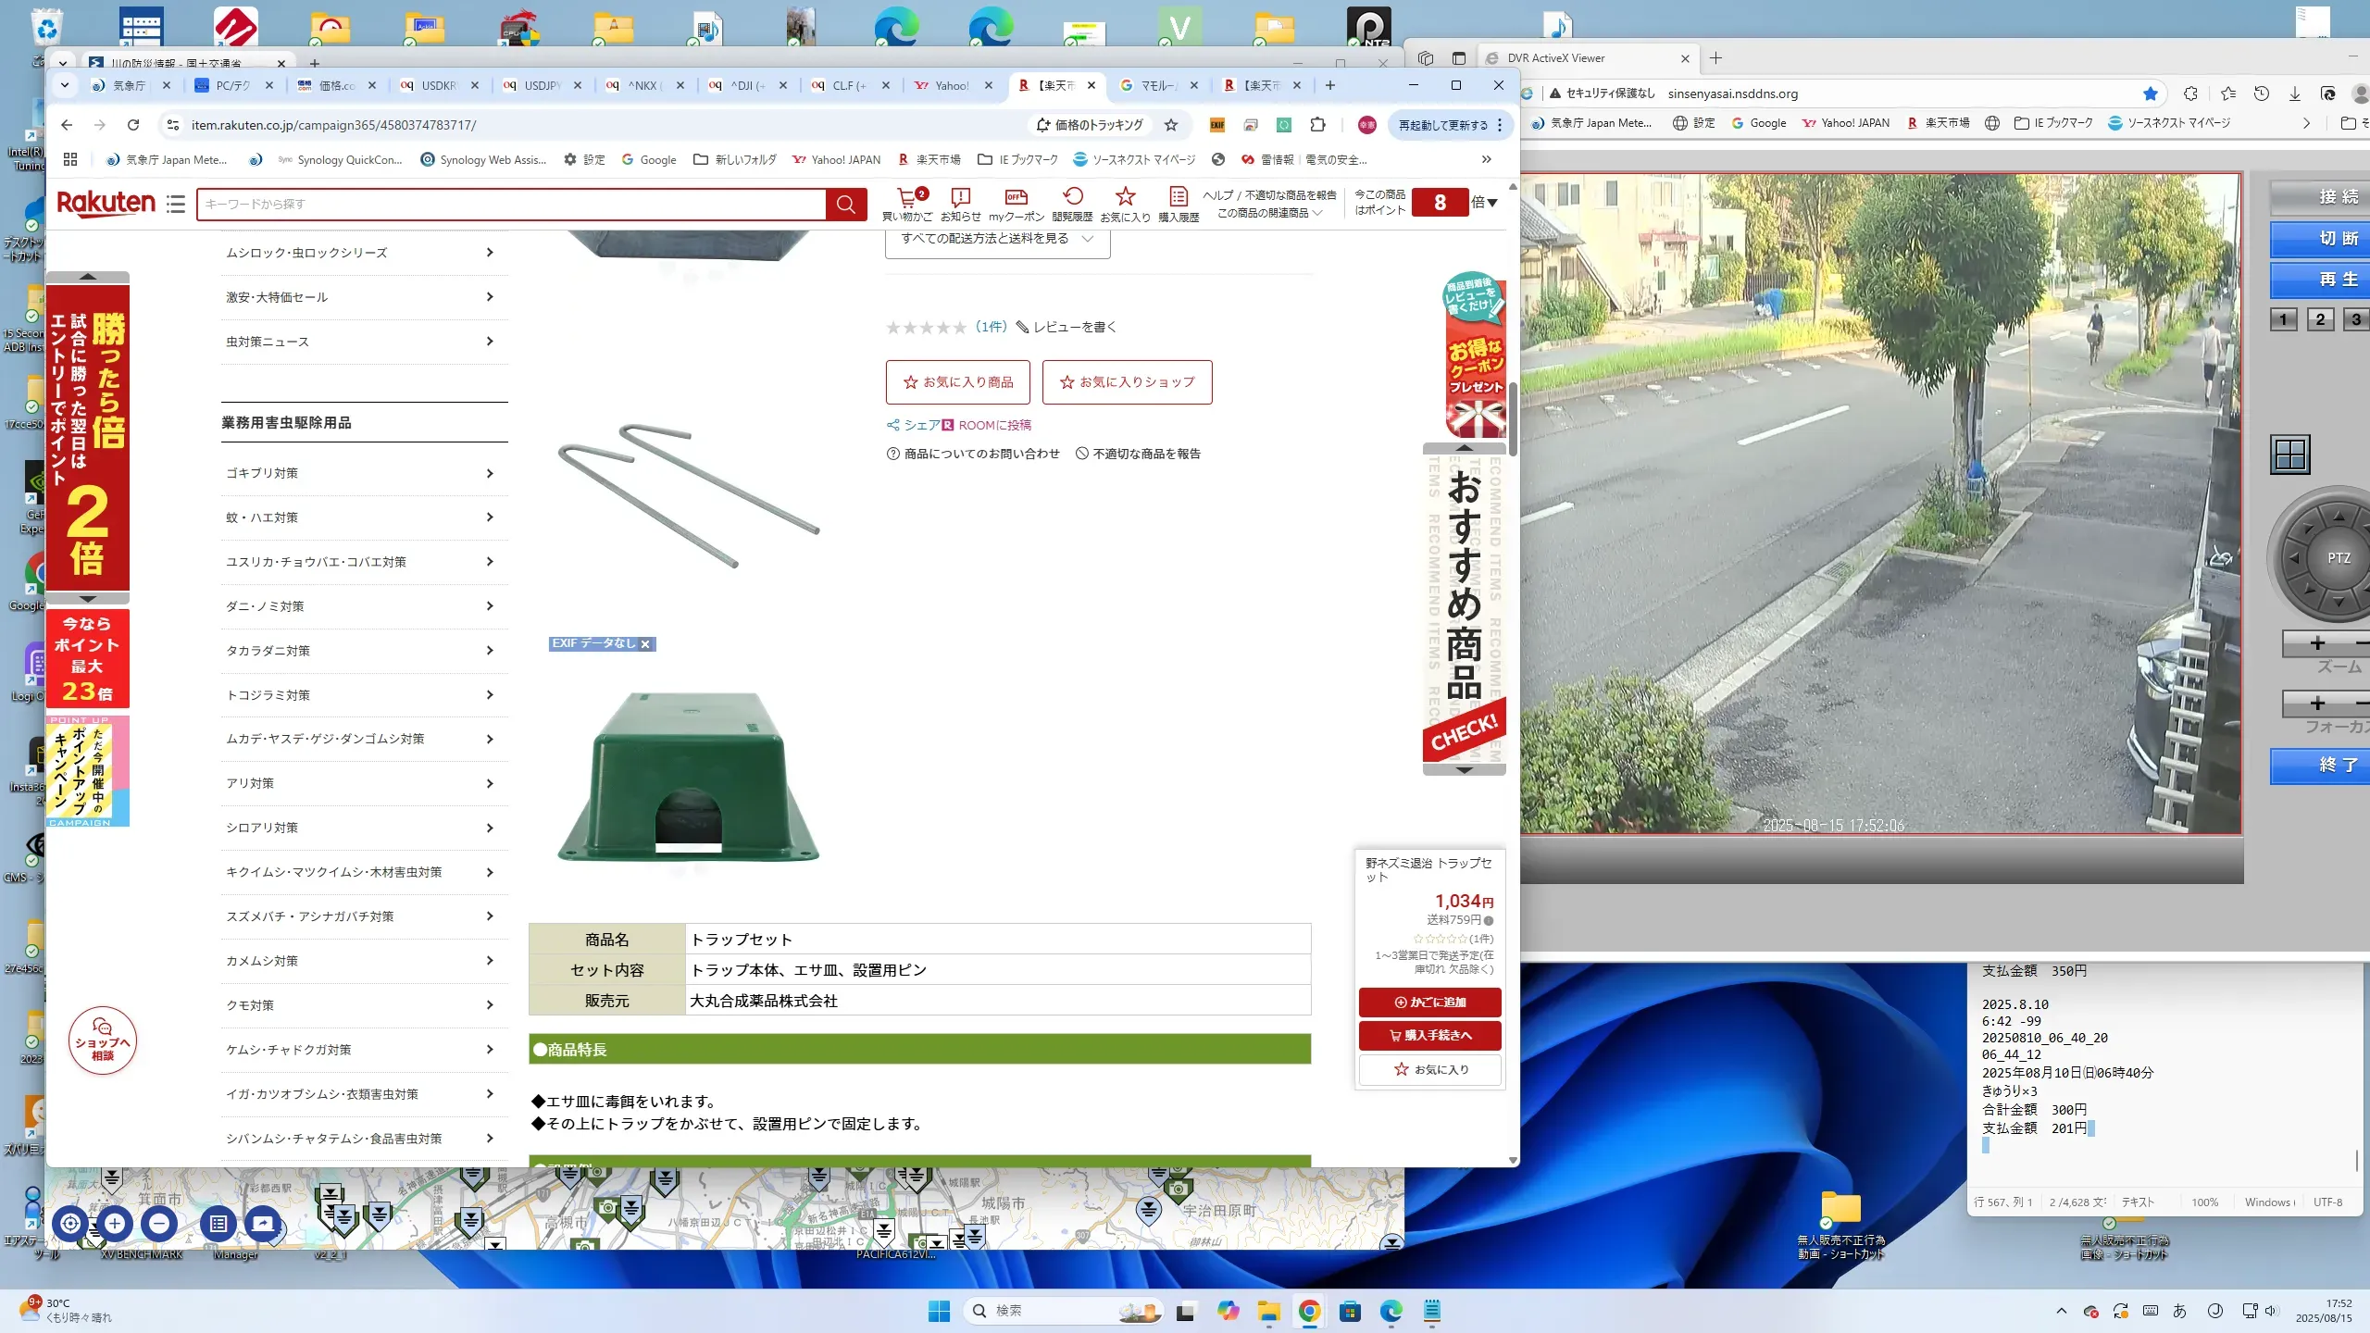2370x1333 pixels.
Task: Switch to the Yahoo! browser tab
Action: click(x=952, y=85)
